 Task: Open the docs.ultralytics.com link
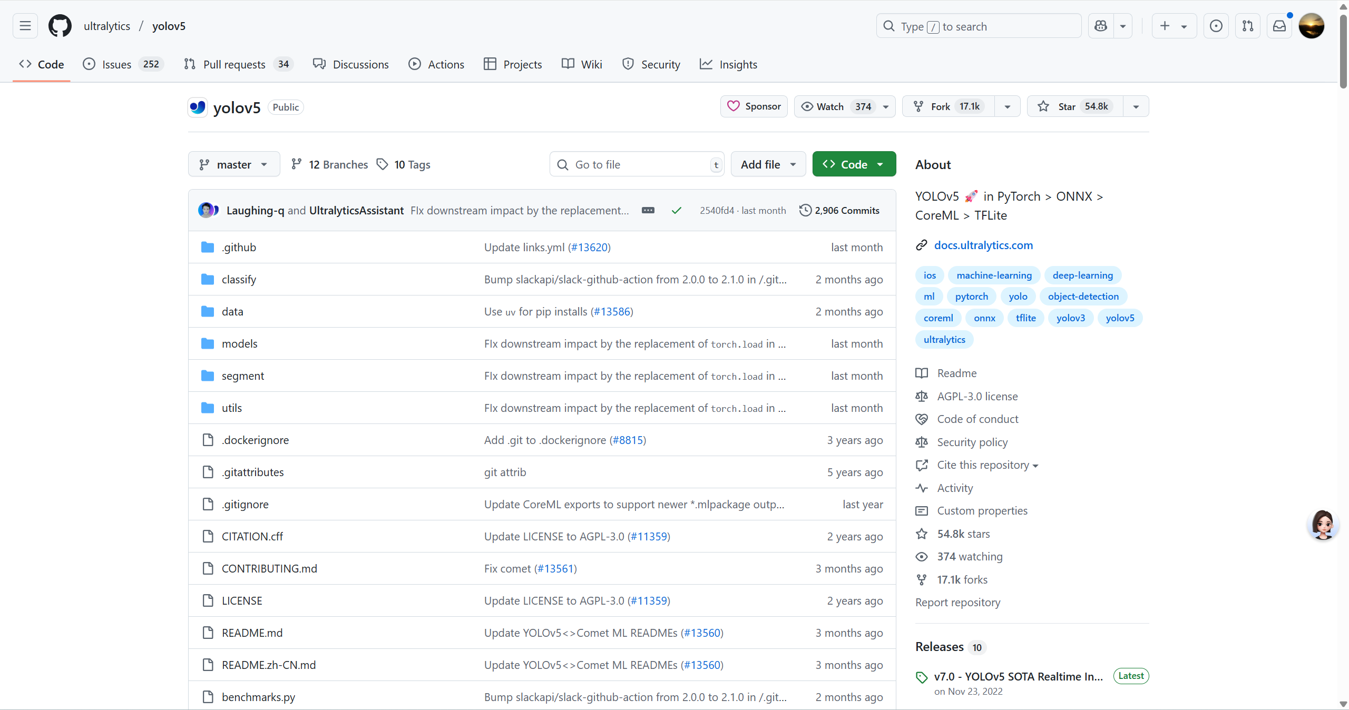click(x=983, y=245)
